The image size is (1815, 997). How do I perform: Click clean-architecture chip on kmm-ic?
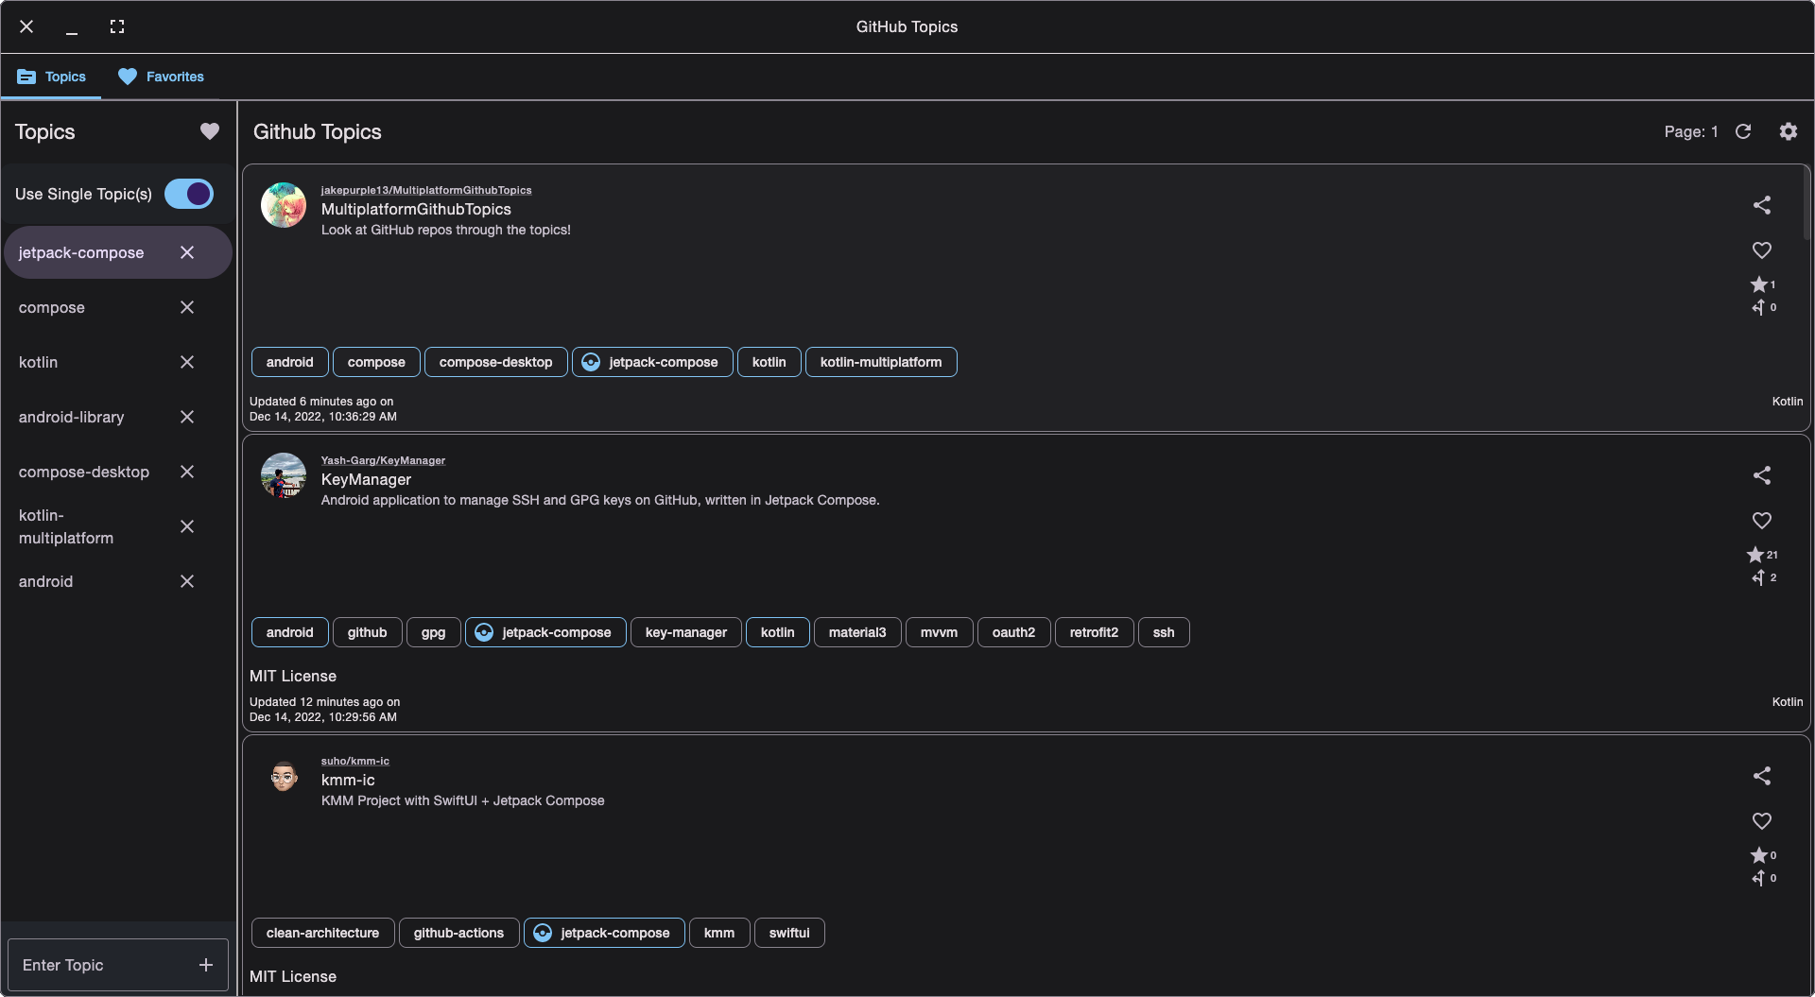[322, 933]
